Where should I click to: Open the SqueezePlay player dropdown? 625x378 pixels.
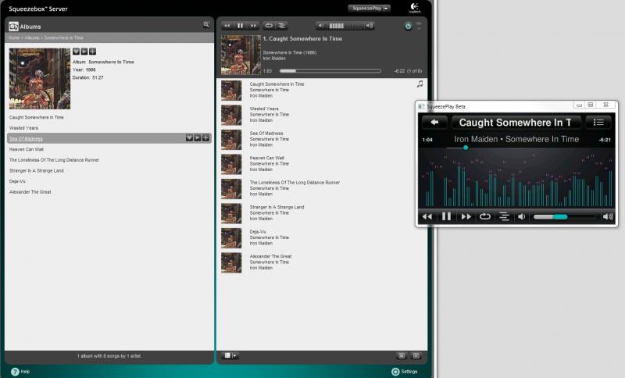pos(369,8)
